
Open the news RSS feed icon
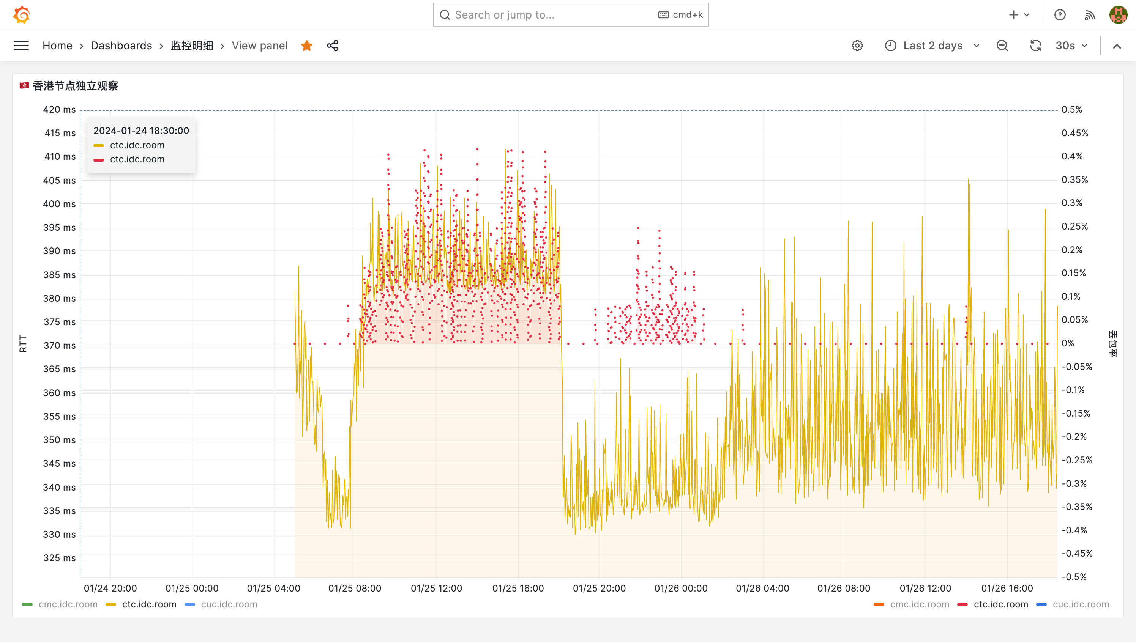[x=1089, y=15]
